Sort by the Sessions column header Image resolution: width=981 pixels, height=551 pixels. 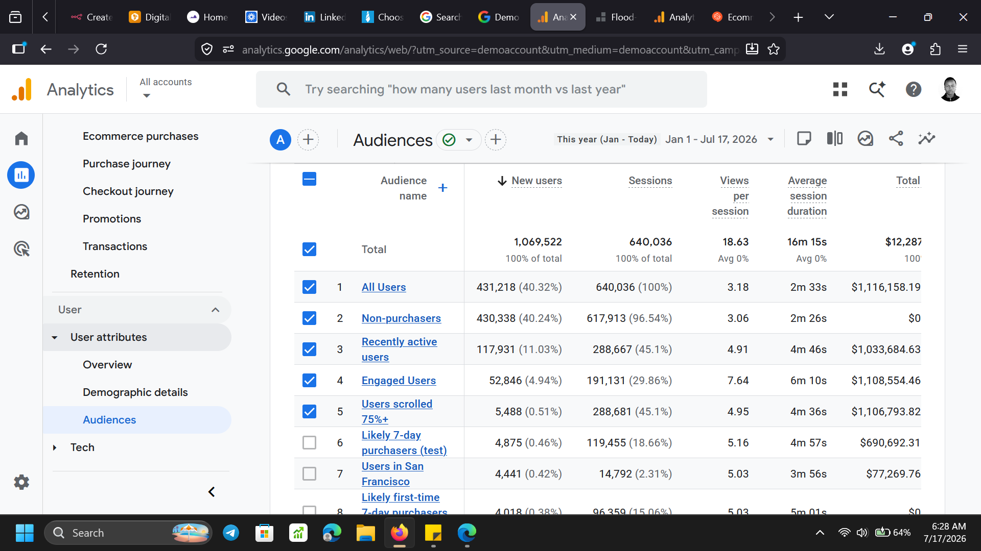tap(650, 181)
